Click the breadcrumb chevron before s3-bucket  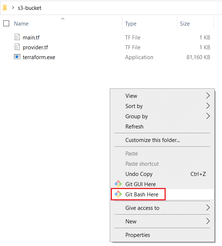(x=13, y=8)
